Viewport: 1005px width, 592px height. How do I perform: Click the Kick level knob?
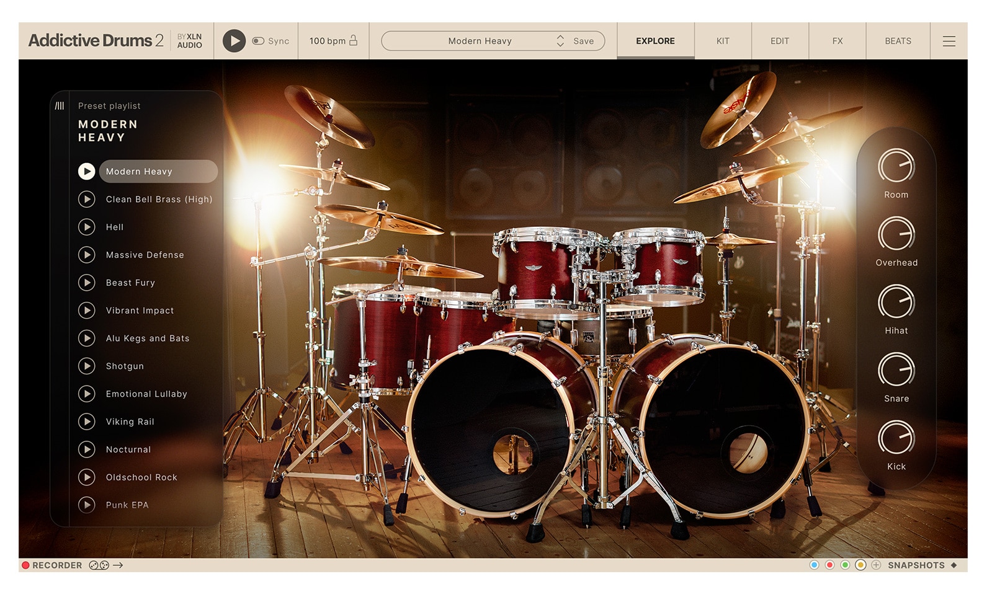(x=896, y=438)
